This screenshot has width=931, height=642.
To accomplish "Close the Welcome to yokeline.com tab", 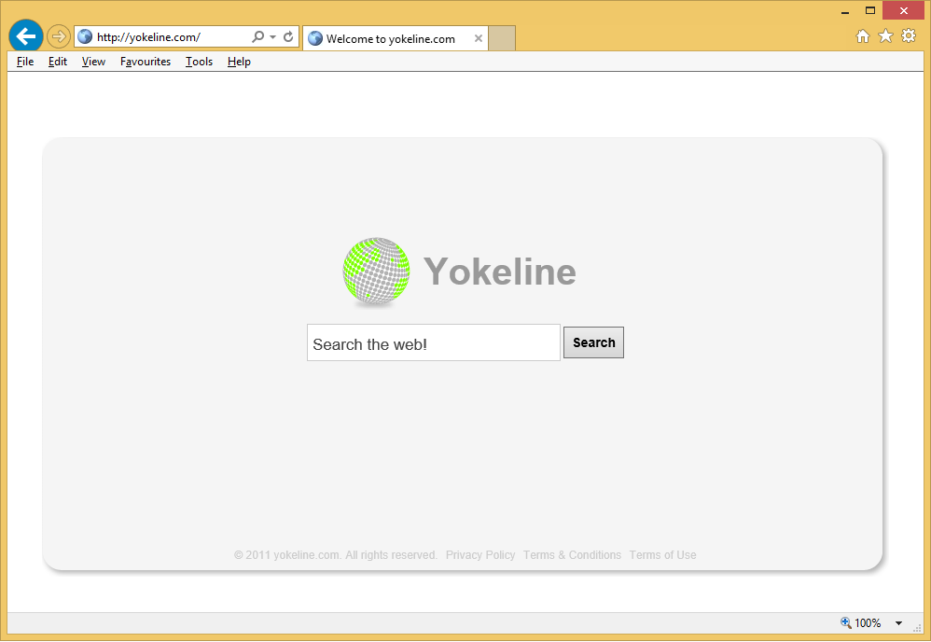I will [479, 38].
